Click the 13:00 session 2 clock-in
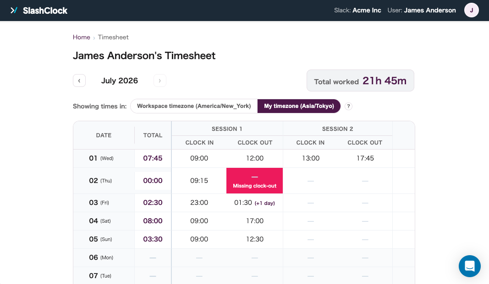The height and width of the screenshot is (284, 489). (311, 158)
